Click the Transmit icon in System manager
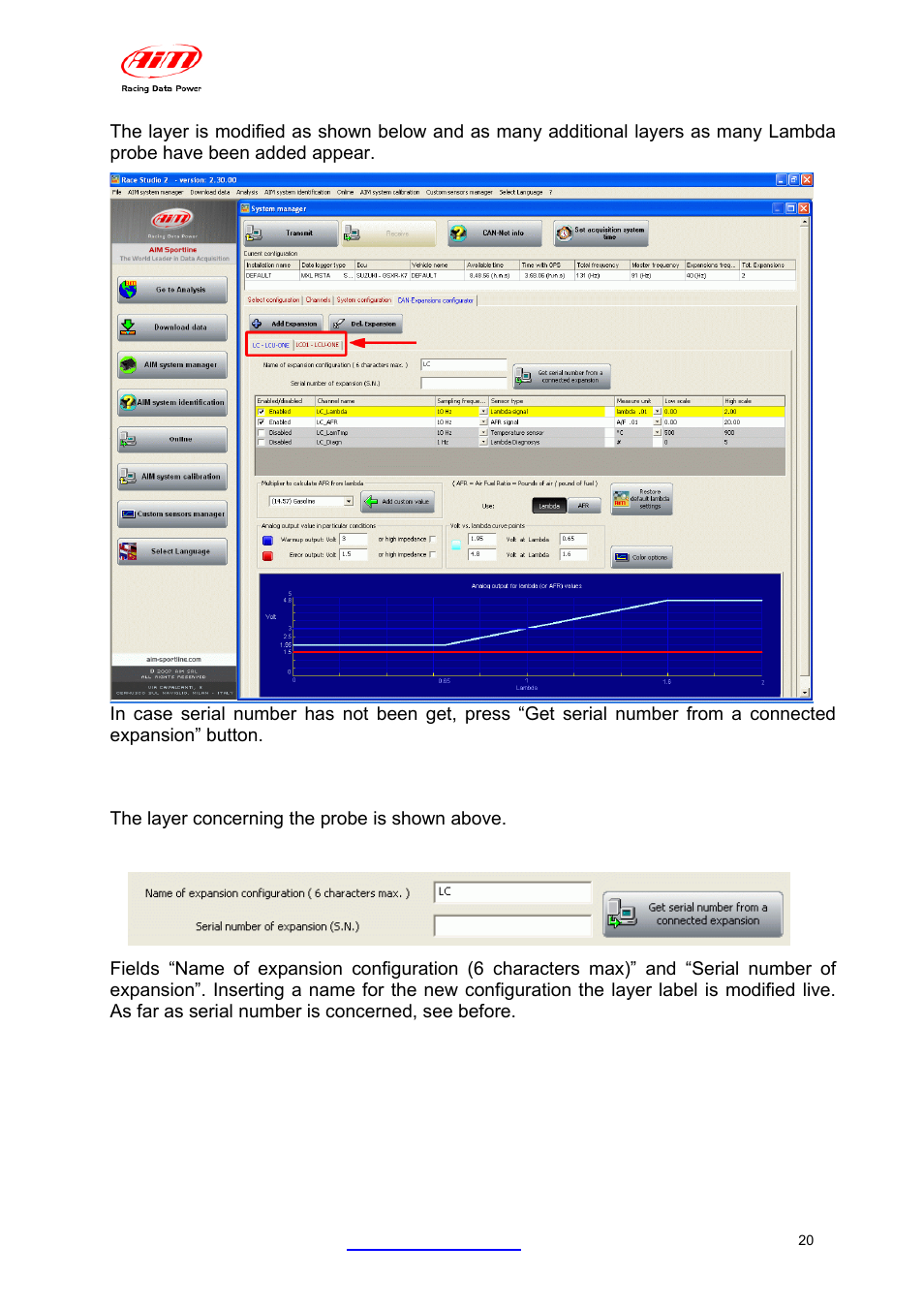924x1308 pixels. click(254, 234)
